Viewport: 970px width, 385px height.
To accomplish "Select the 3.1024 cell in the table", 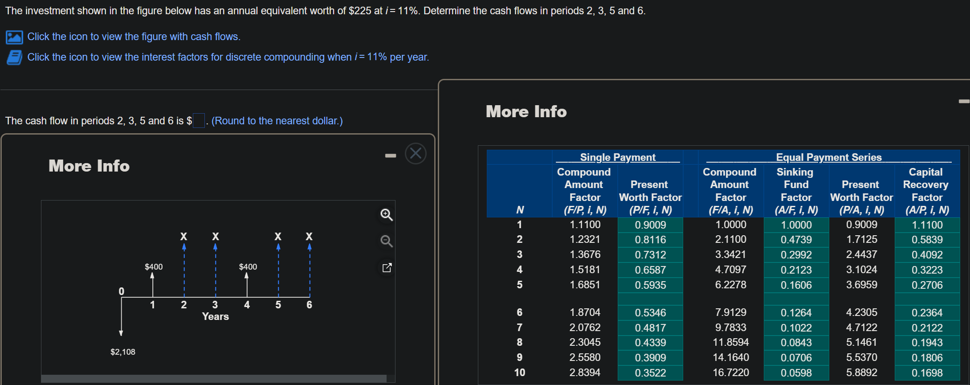I will [x=862, y=270].
